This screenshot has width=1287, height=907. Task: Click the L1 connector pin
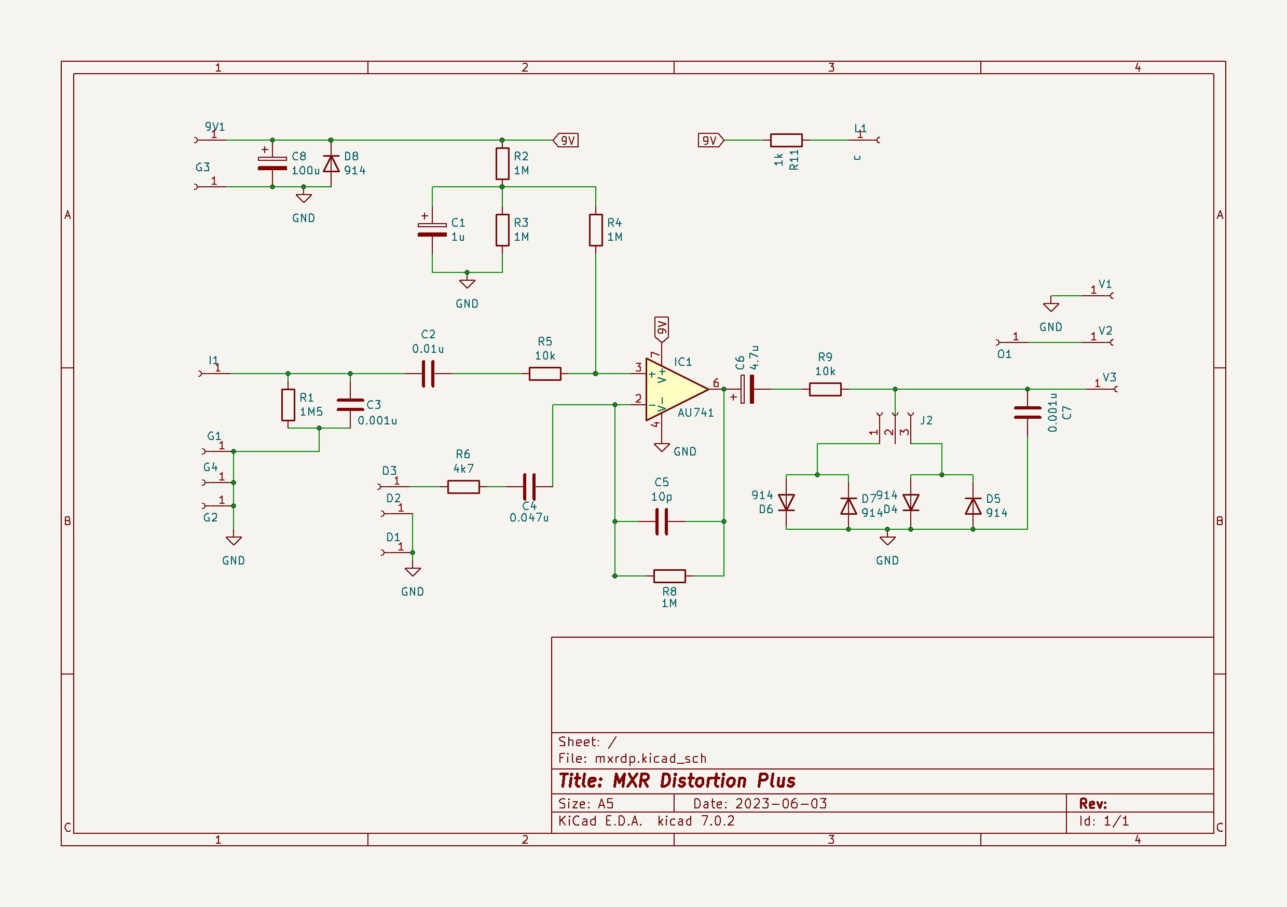865,140
